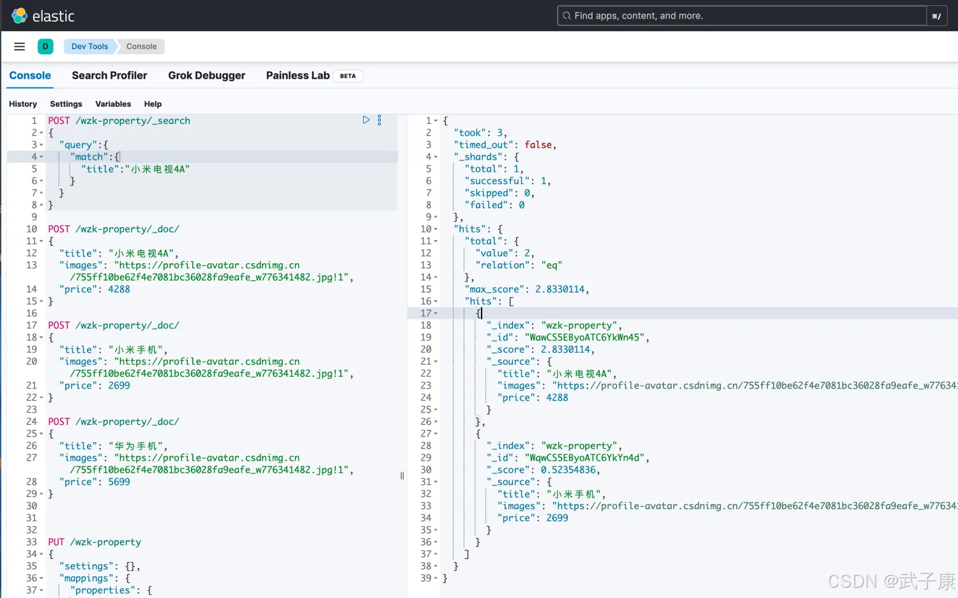
Task: Collapse the _source object at output line 21
Action: (x=436, y=362)
